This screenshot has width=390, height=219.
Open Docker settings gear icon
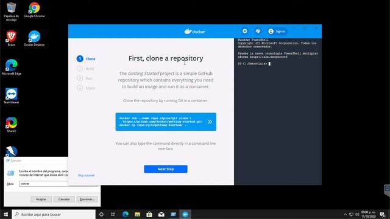(x=245, y=31)
